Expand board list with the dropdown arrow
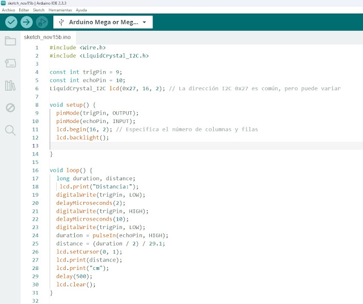The height and width of the screenshot is (304, 363). (x=145, y=22)
